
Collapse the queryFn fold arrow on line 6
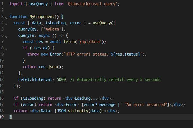point(6,37)
